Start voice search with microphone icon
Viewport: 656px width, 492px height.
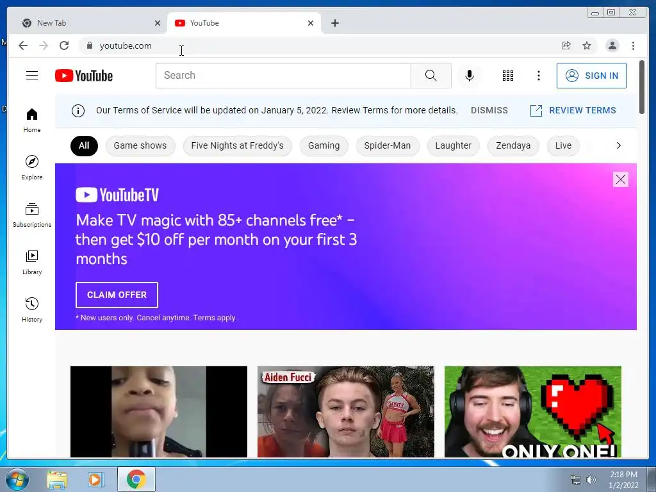click(470, 76)
